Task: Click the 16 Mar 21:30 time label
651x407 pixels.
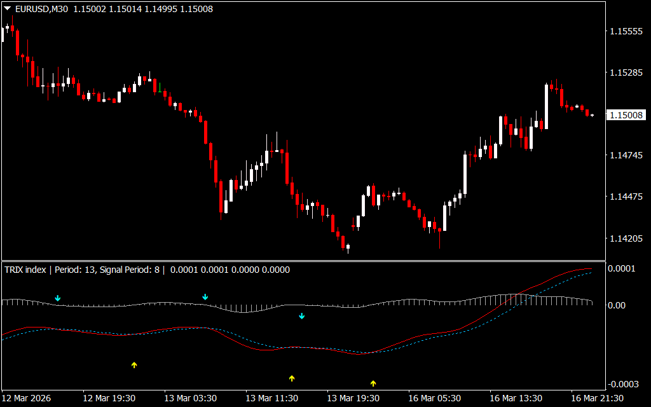Action: click(x=597, y=398)
